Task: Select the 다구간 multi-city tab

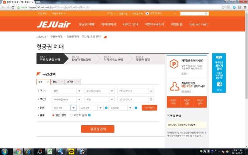Action: pos(73,82)
